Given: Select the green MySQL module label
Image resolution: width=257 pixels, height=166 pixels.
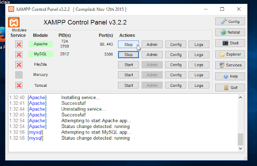Looking at the screenshot, I should click(41, 54).
